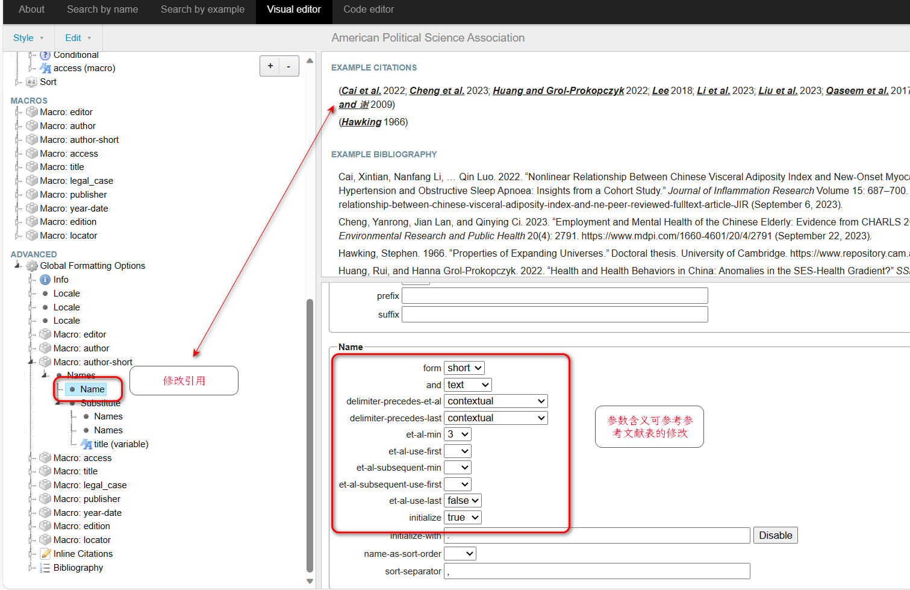Click the cube icon beside Macro: title under MACROS
This screenshot has height=590, width=910.
(32, 167)
